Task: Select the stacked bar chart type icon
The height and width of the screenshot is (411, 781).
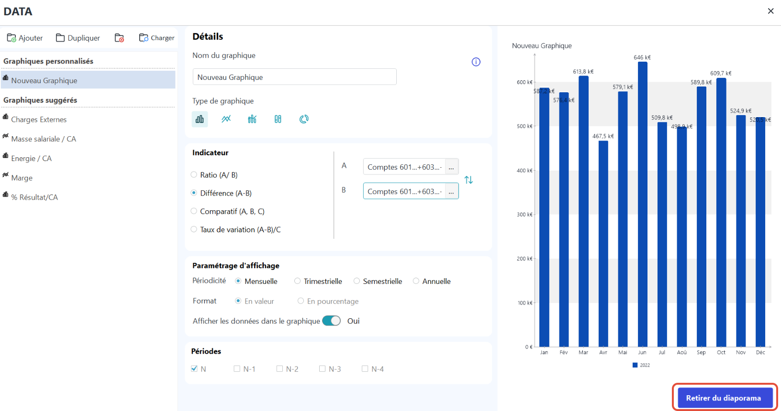Action: pos(278,119)
